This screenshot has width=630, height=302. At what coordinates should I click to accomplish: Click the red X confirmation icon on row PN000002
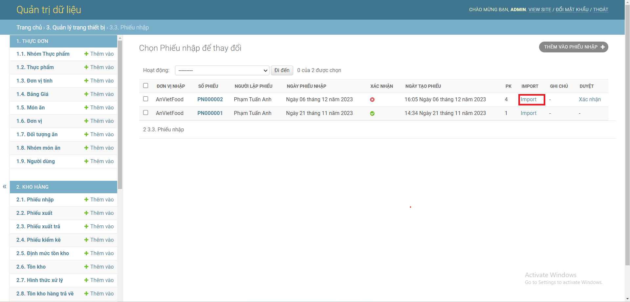[372, 99]
